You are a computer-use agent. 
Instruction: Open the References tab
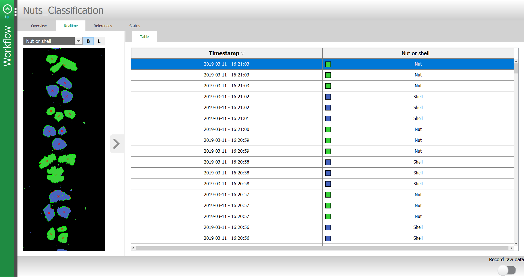[103, 26]
